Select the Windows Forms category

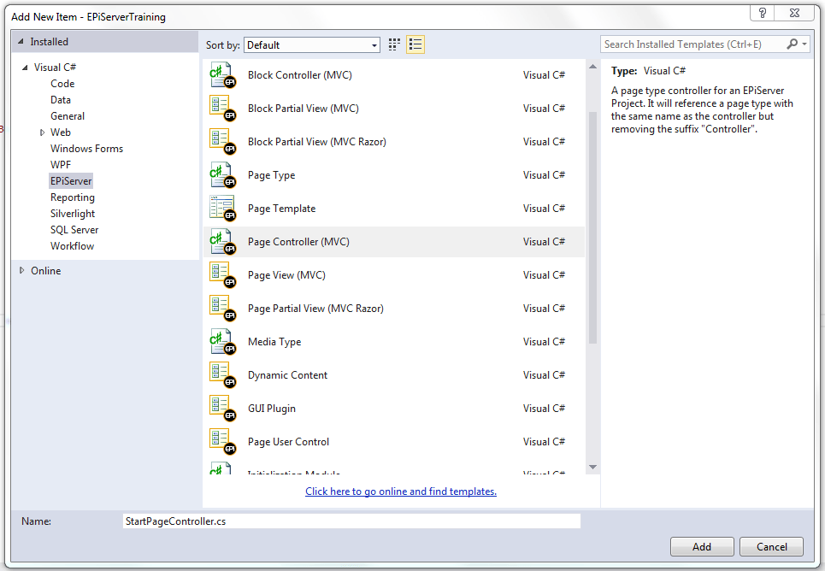[x=87, y=149]
